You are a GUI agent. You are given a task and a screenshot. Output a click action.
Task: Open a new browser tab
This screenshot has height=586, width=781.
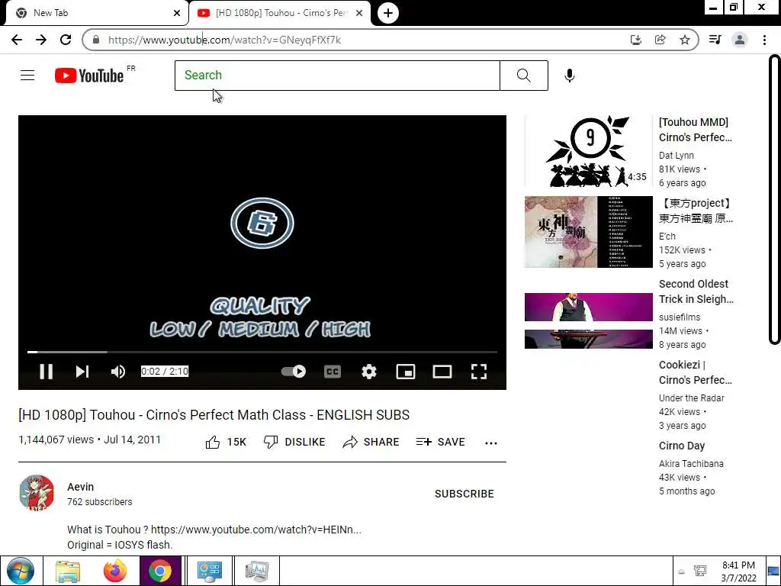[x=388, y=13]
